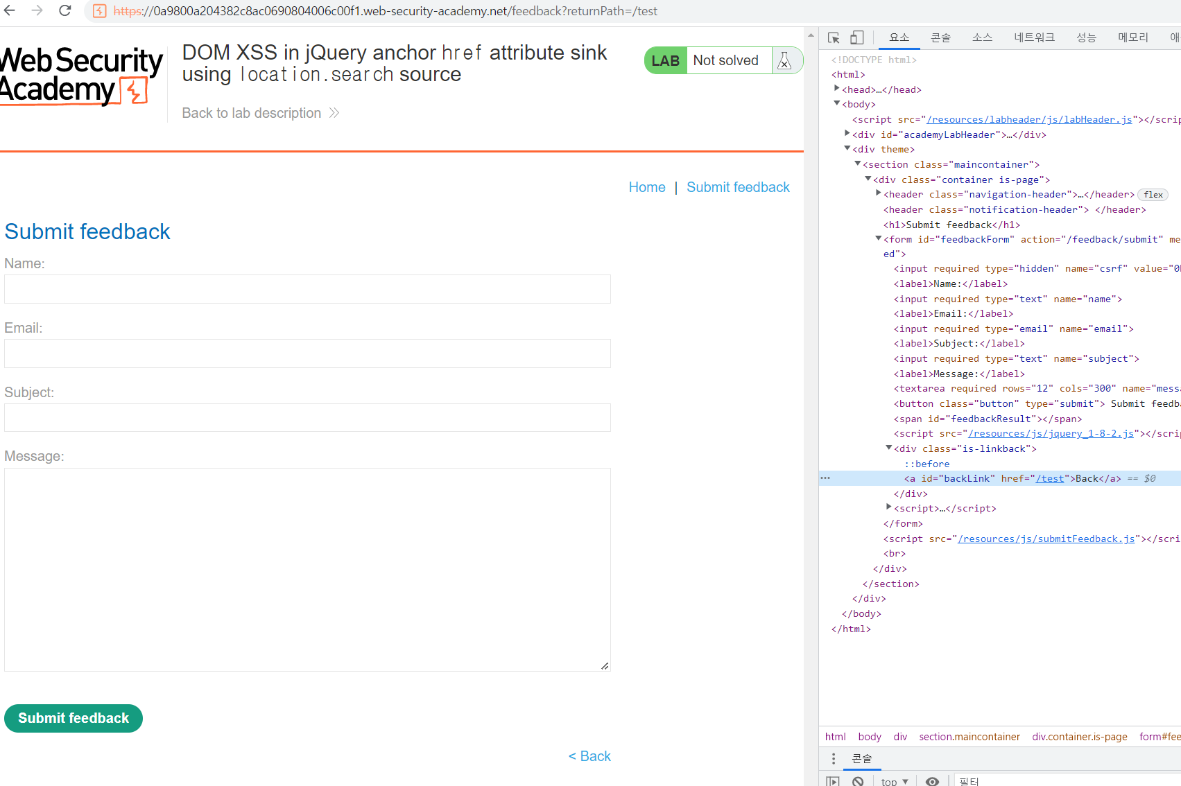This screenshot has width=1181, height=786.
Task: Show the console sidebar panel icon
Action: point(833,781)
